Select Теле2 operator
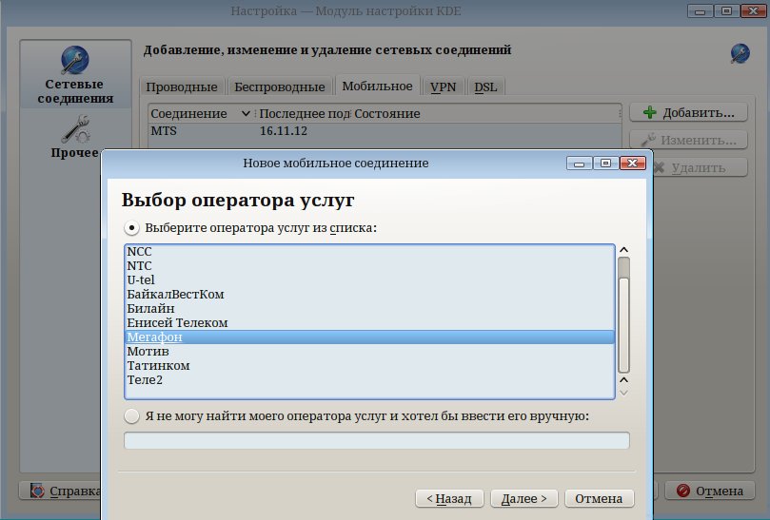 [x=369, y=379]
